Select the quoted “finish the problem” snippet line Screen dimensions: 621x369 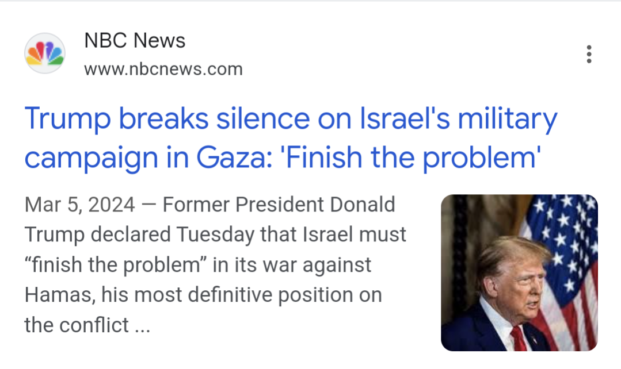[x=198, y=265]
